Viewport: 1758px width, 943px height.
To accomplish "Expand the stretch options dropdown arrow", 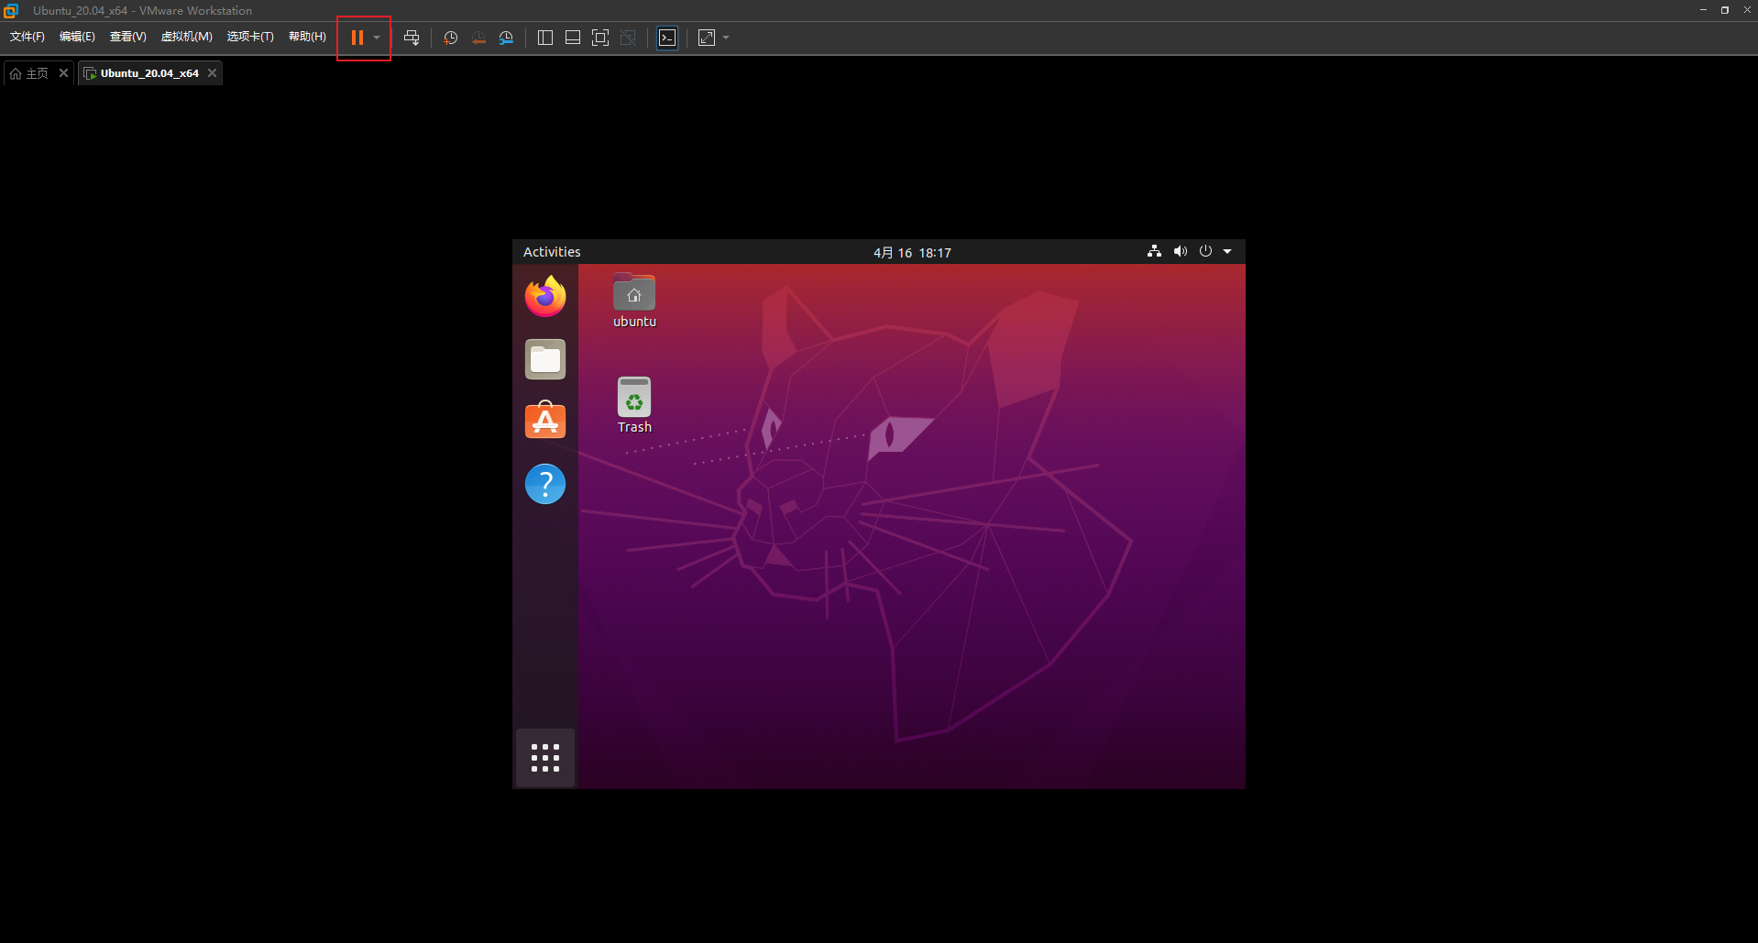I will (726, 38).
